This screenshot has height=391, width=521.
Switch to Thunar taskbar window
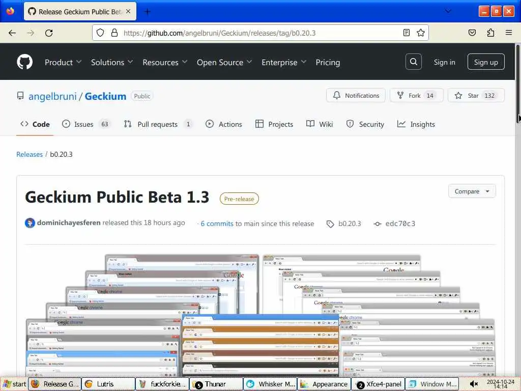tap(216, 384)
